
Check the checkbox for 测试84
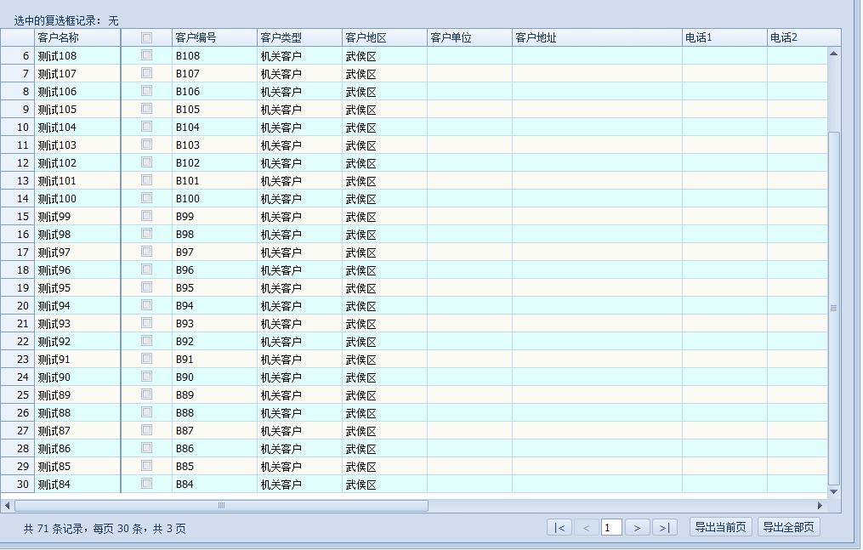coord(145,484)
